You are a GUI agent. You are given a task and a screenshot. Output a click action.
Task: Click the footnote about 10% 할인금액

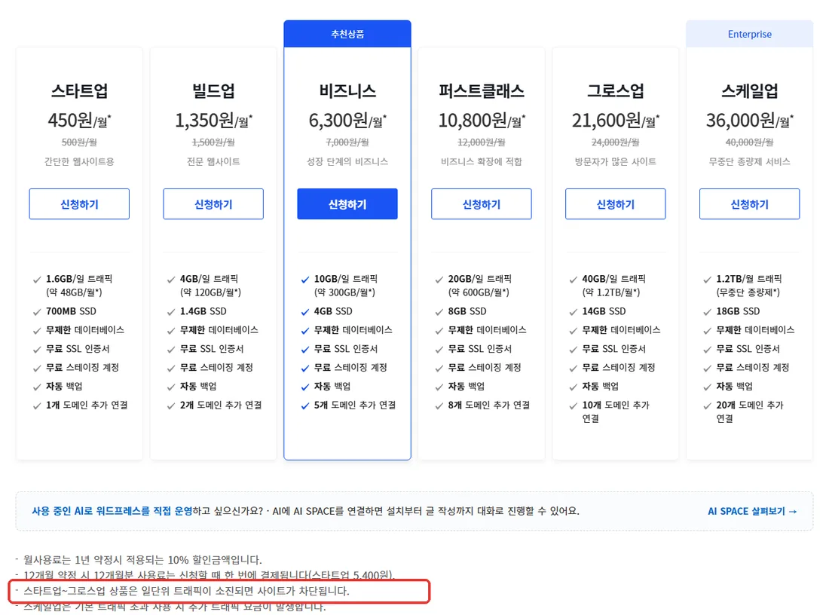point(142,559)
